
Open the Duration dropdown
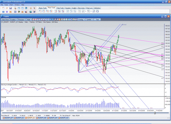coord(14,20)
